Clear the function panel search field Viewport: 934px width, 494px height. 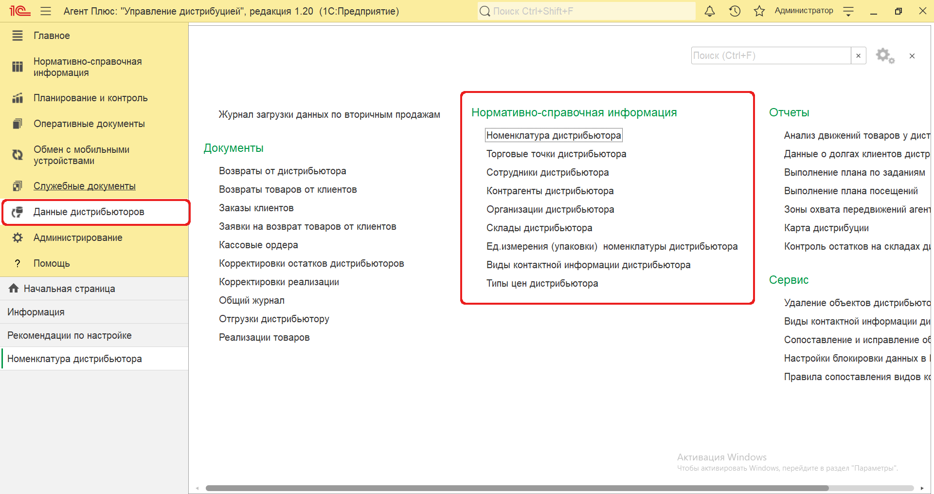pos(858,55)
